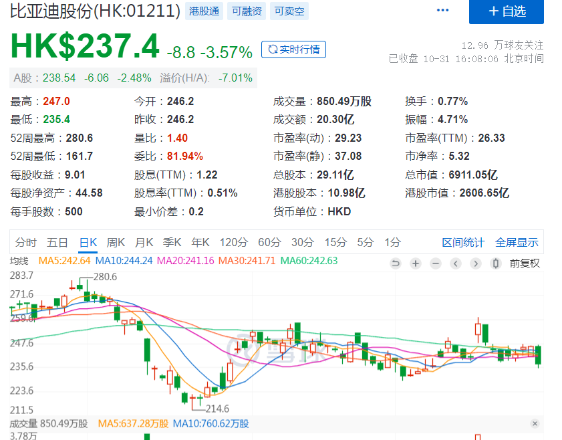Click the chart undo/reset arrow icon
562x440 pixels.
[396, 263]
